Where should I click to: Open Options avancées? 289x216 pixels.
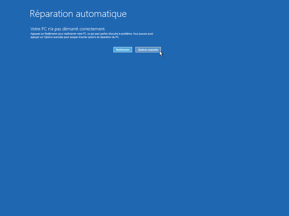pos(148,49)
